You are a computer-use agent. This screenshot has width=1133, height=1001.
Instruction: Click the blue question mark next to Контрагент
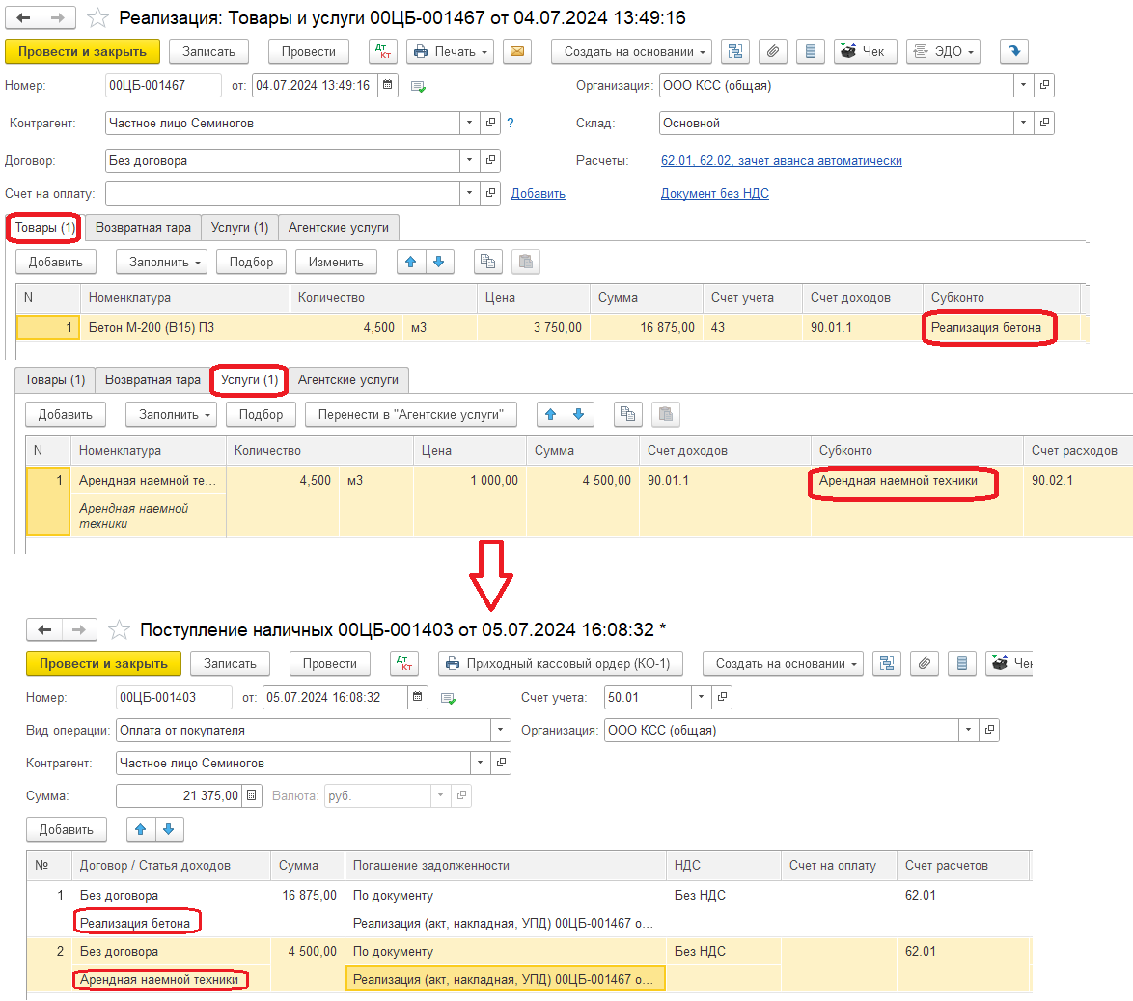pos(511,124)
